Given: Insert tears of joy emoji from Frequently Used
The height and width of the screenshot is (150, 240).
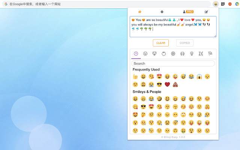Looking at the screenshot, I should 191,76.
